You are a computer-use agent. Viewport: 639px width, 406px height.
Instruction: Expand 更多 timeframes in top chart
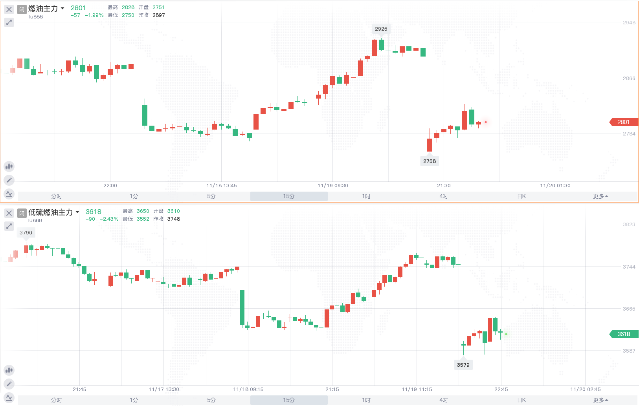[600, 196]
